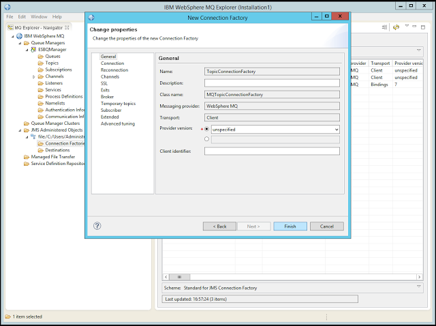
Task: Select the Connection properties page
Action: tap(112, 63)
